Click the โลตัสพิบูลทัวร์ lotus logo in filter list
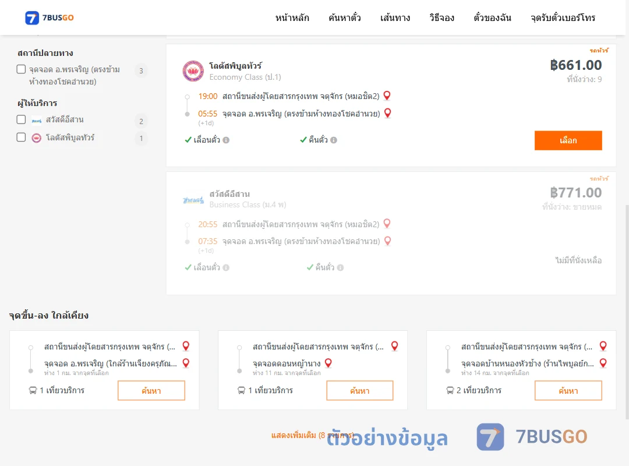629x466 pixels. click(x=37, y=138)
